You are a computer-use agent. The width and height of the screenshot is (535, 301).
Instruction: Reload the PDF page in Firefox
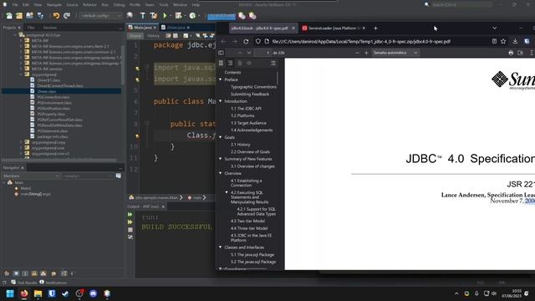[x=246, y=41]
